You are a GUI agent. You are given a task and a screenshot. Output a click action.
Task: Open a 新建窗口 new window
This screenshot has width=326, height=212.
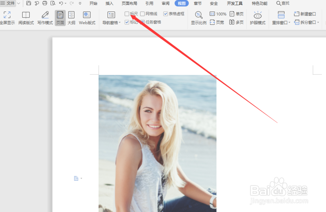(x=305, y=14)
